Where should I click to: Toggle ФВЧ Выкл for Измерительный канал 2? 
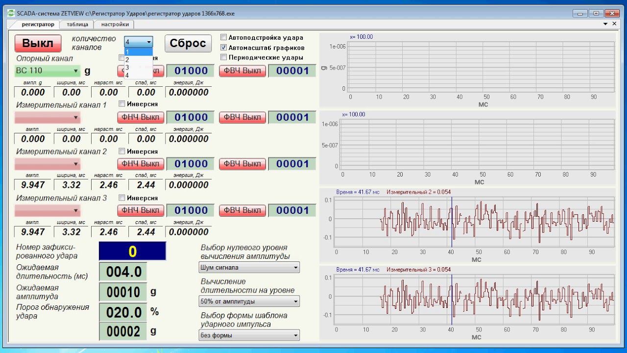tap(242, 164)
